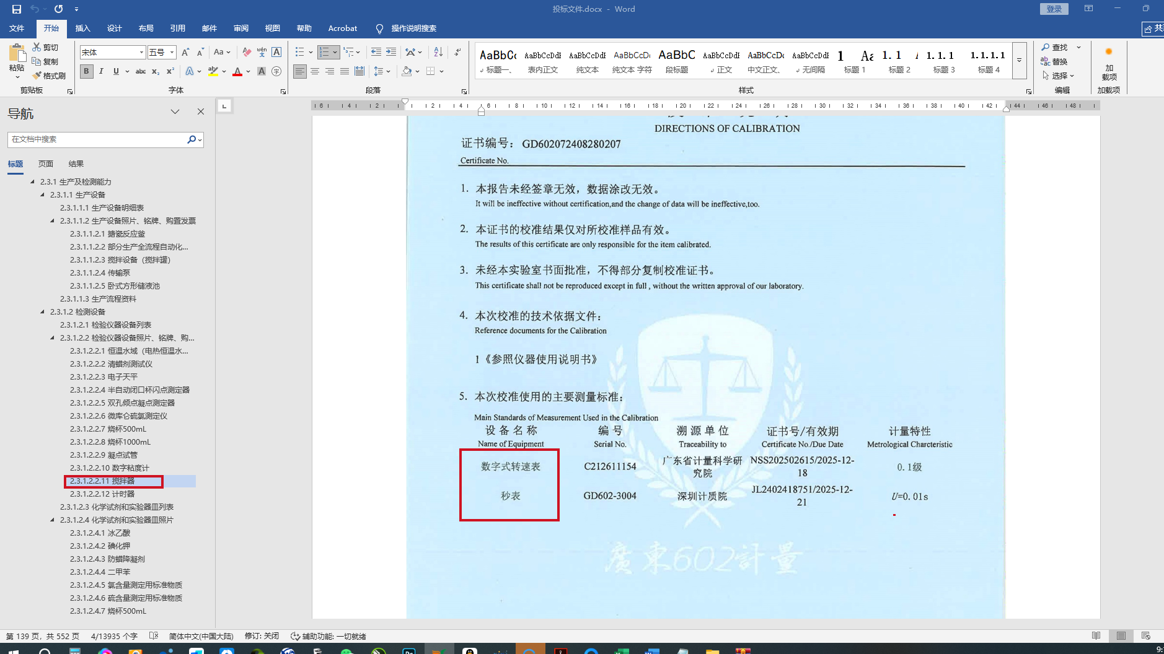Toggle Bold formatting off
1164x654 pixels.
[x=86, y=71]
